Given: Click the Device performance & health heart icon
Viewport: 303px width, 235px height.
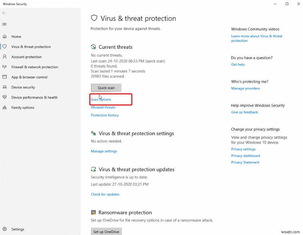Looking at the screenshot, I should pos(5,97).
